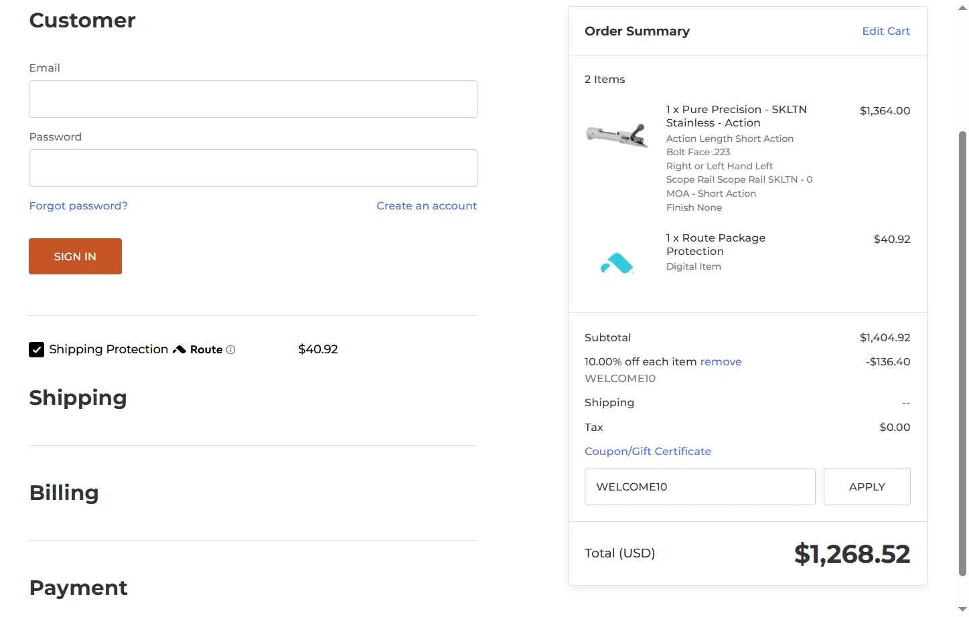Click the Route info icon

tap(231, 350)
